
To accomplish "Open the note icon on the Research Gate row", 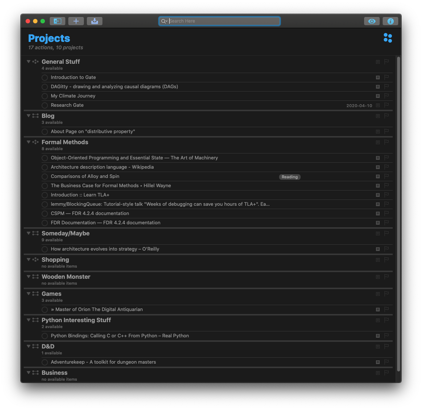I will pyautogui.click(x=377, y=105).
